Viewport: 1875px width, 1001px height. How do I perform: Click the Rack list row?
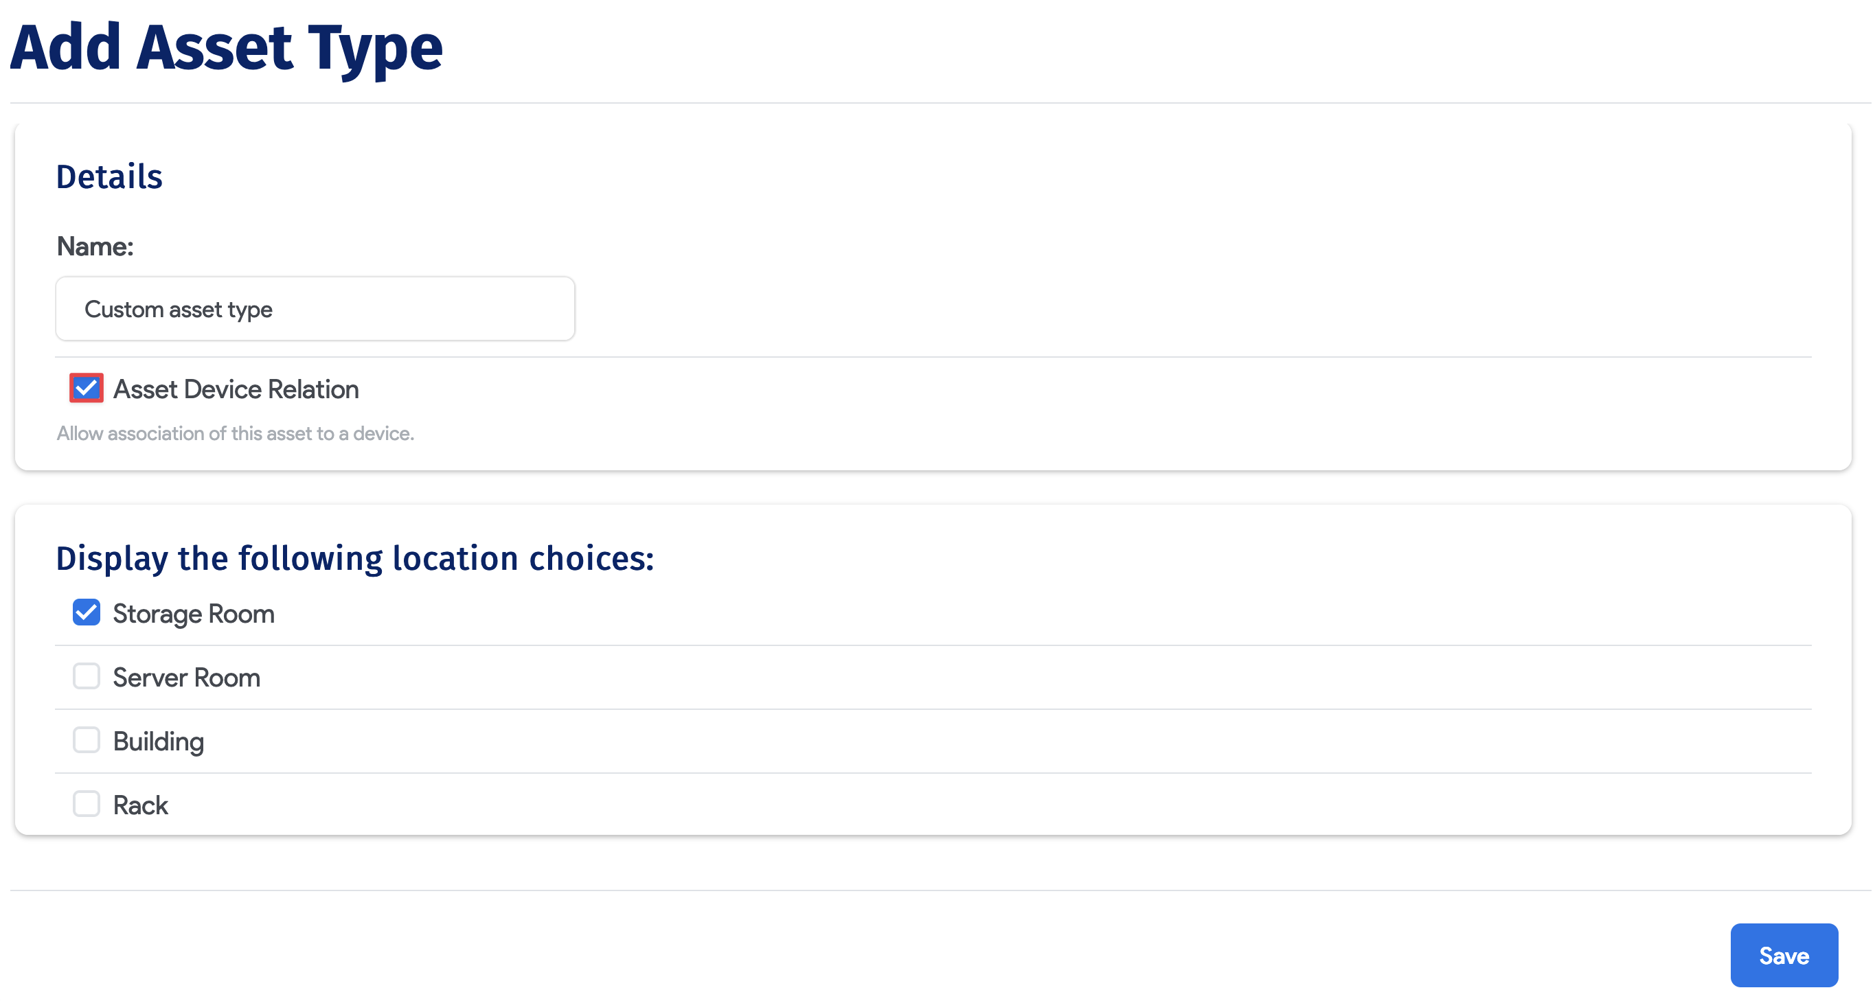coord(874,803)
